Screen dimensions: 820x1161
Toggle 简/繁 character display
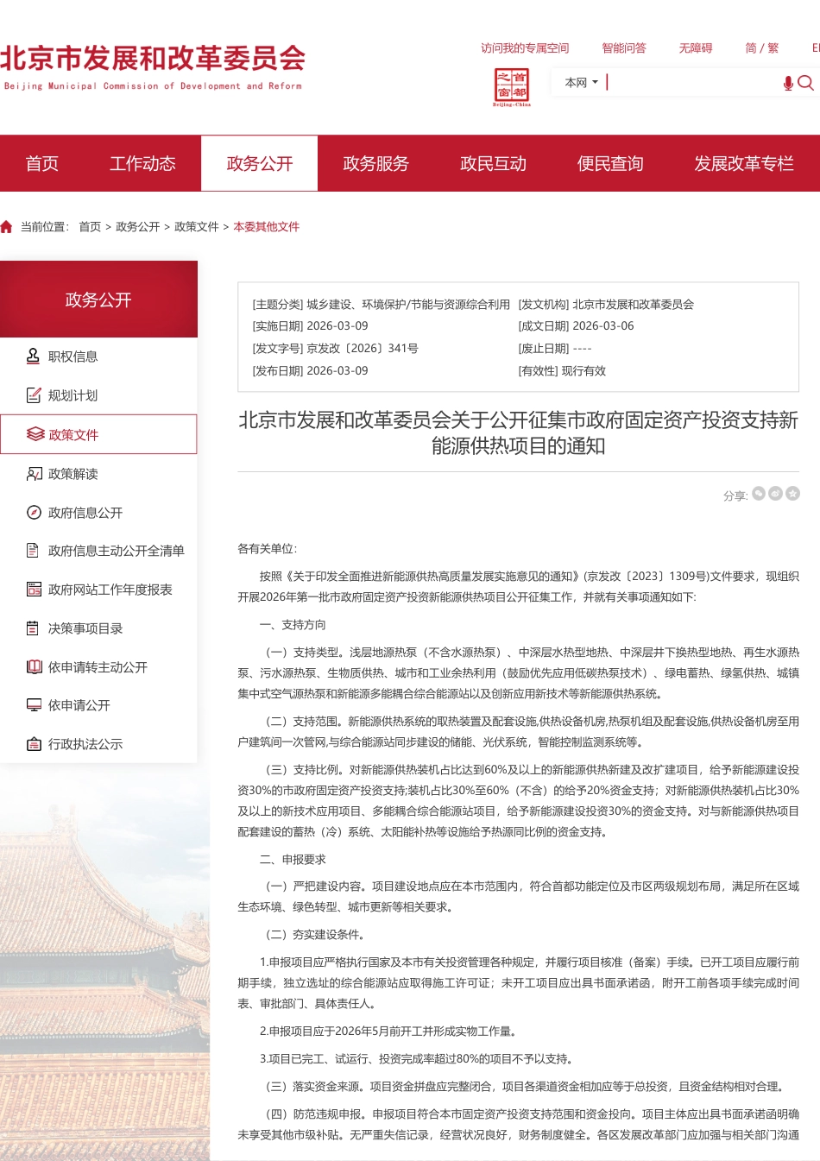point(760,48)
